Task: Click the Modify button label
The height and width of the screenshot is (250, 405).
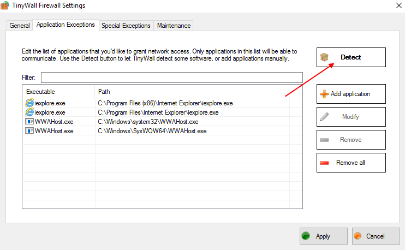Action: coord(350,117)
